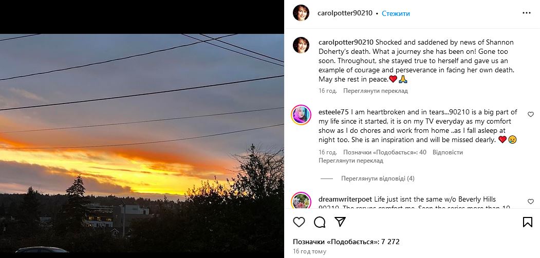Show translation of esteele75's comment
Screen dimensions: 540x258
click(351, 161)
